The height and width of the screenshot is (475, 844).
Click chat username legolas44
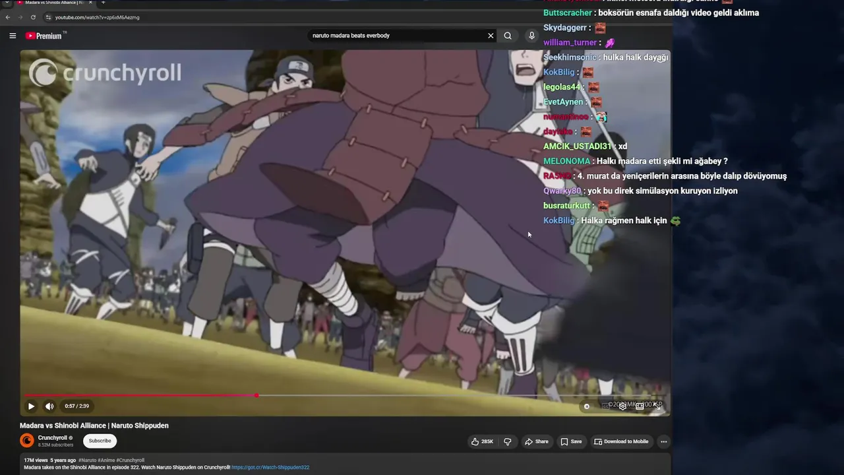click(x=562, y=87)
